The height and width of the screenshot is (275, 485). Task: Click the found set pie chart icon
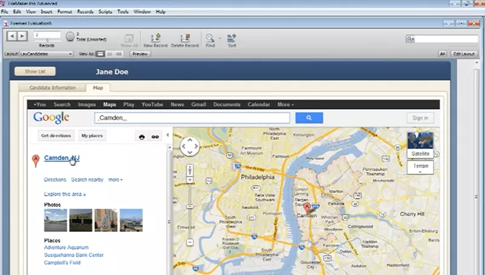tap(70, 36)
